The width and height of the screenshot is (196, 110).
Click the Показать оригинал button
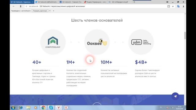coord(40,11)
